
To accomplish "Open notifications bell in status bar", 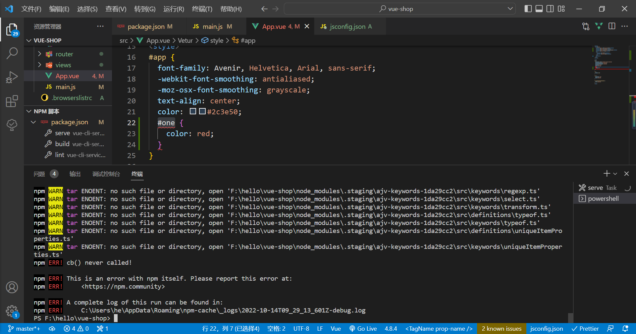I will click(625, 329).
